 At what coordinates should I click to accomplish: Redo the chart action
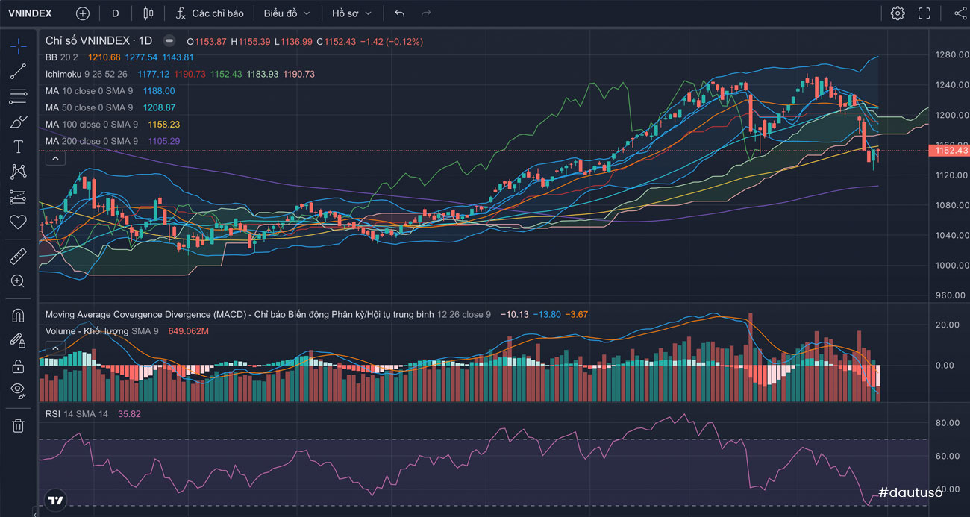pos(426,13)
